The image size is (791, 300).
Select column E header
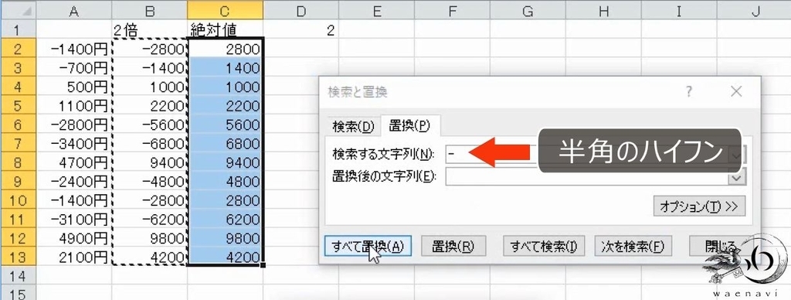click(376, 11)
